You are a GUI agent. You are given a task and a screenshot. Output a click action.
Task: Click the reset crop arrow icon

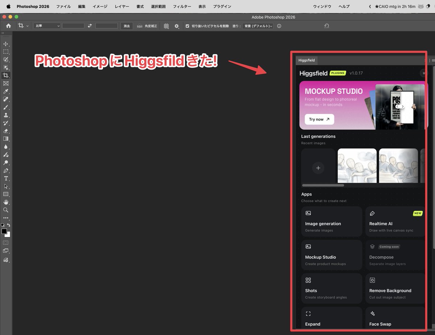point(327,26)
